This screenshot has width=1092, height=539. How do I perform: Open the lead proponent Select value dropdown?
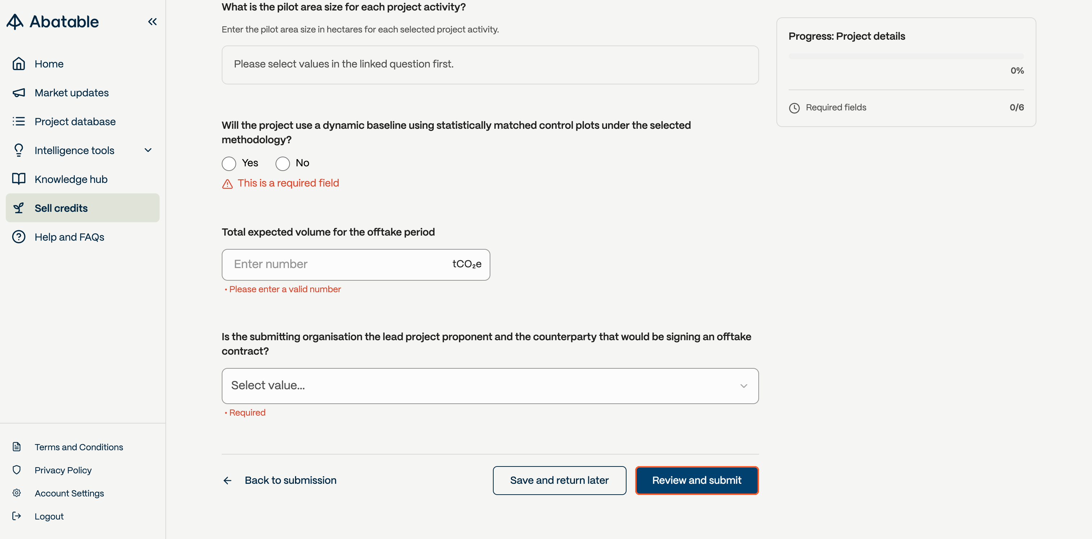[490, 386]
